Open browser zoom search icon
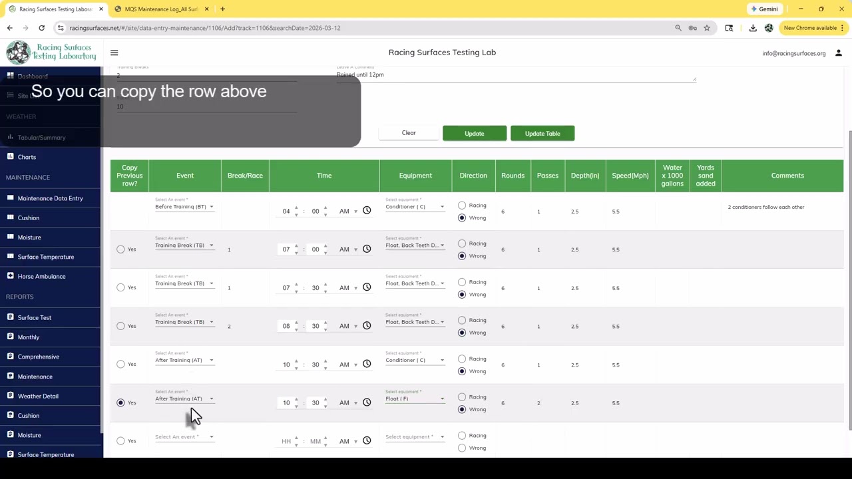852x479 pixels. click(x=678, y=28)
